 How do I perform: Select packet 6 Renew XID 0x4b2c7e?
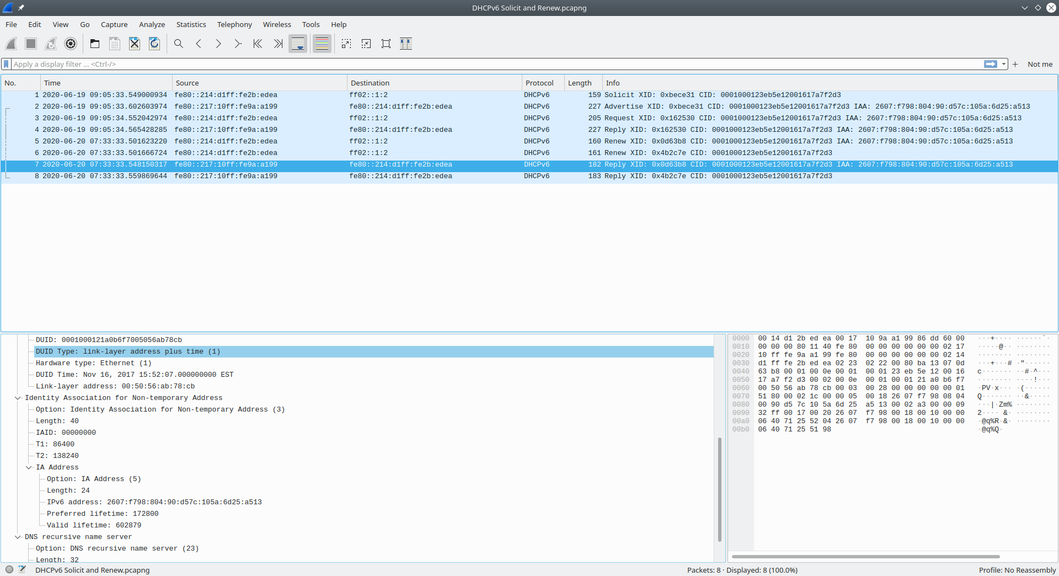pos(529,153)
